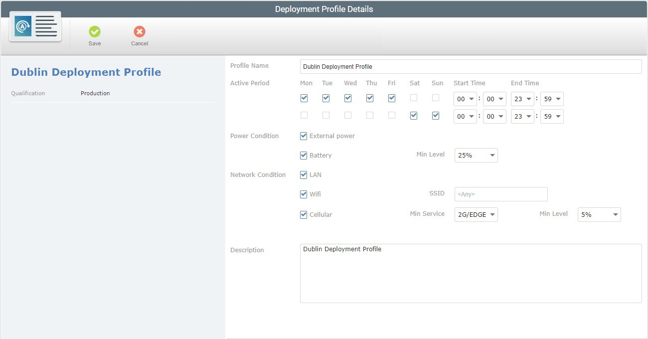Uncheck Saturday in the second active period row

(414, 115)
